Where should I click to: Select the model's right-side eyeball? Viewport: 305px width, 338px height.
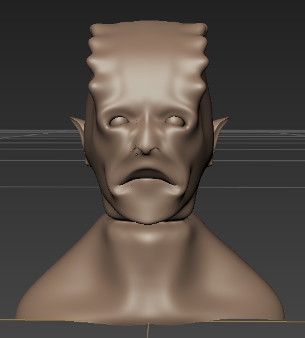click(x=175, y=121)
